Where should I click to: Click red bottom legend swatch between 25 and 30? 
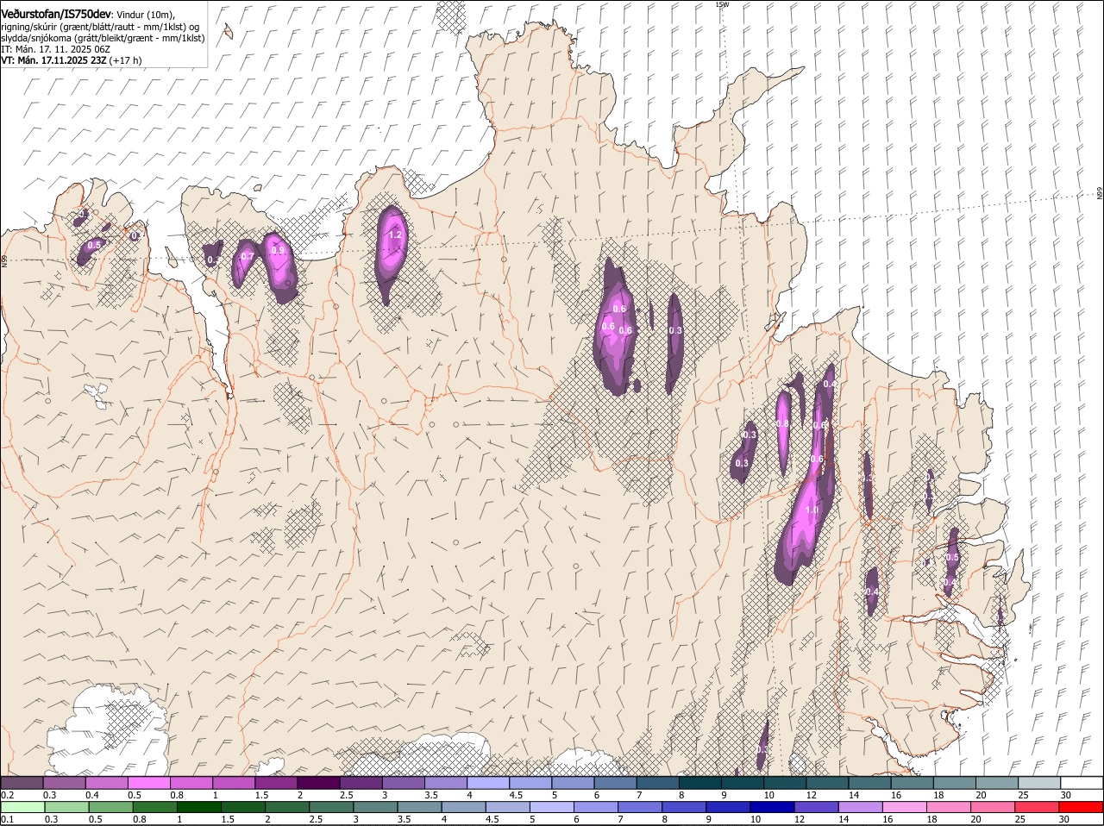tap(1037, 807)
